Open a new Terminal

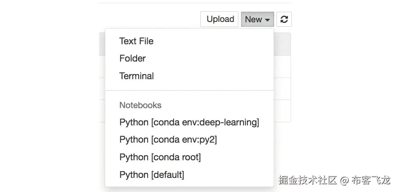pos(136,76)
